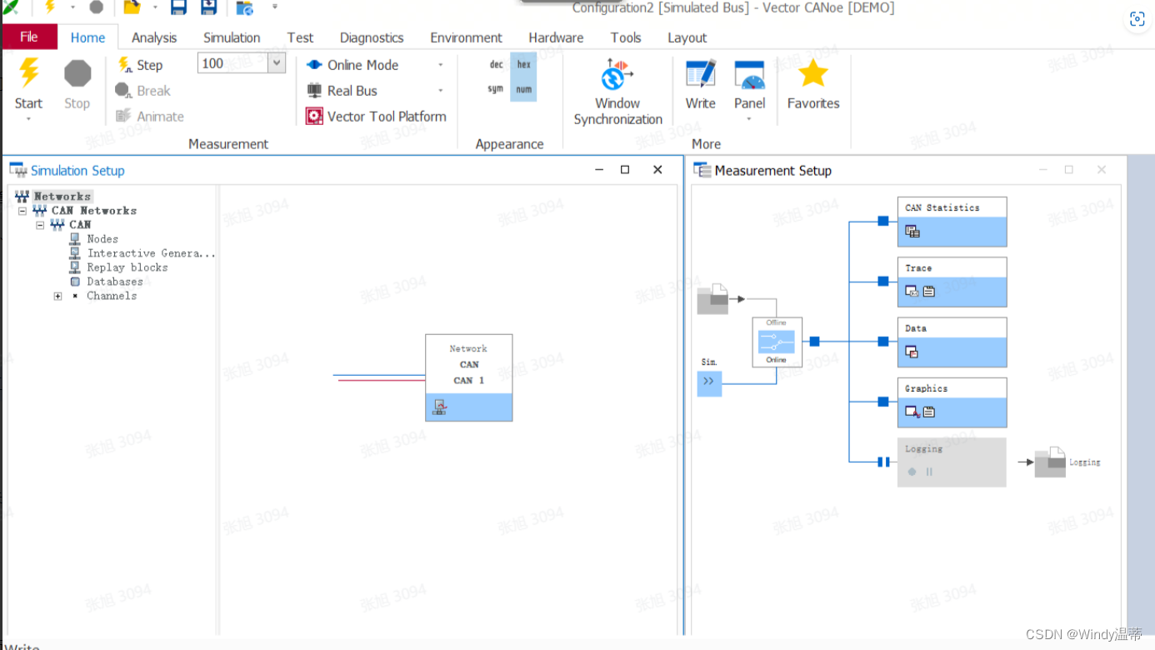This screenshot has height=650, width=1155.
Task: Select sym display format
Action: [496, 89]
